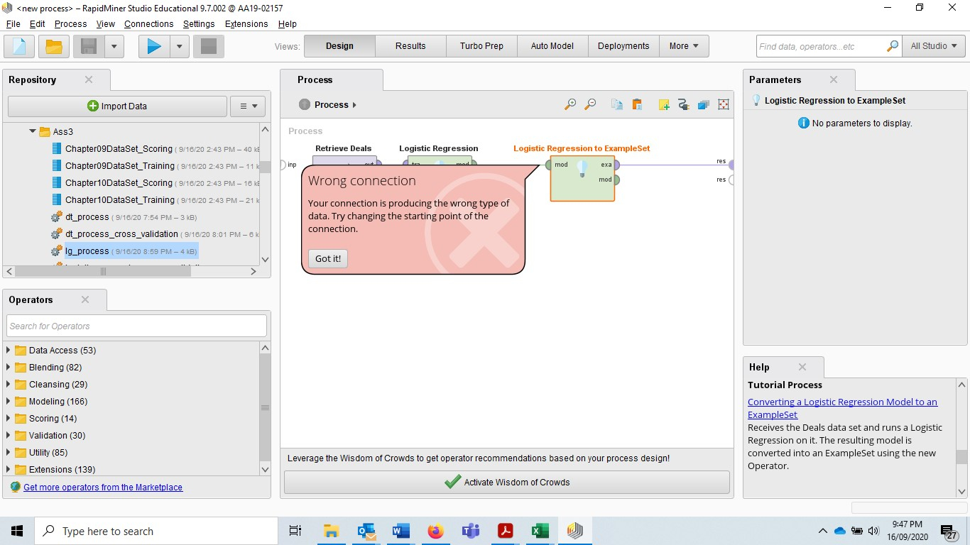
Task: Create a new process with toolbar icon
Action: [x=19, y=46]
